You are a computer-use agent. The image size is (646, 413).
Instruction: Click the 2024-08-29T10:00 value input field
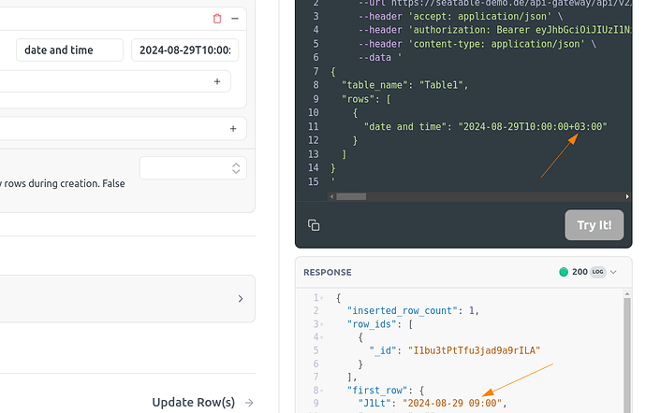pyautogui.click(x=184, y=50)
